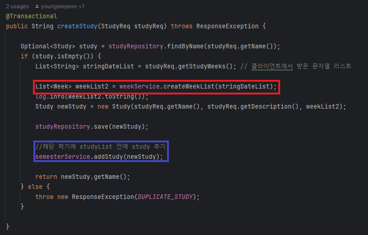Click 'return newStudy.getName();' statement
Viewport: 368px width, 235px height.
(82, 177)
